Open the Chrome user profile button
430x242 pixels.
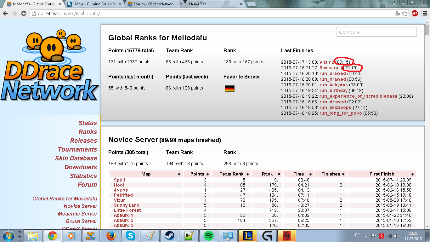point(394,3)
